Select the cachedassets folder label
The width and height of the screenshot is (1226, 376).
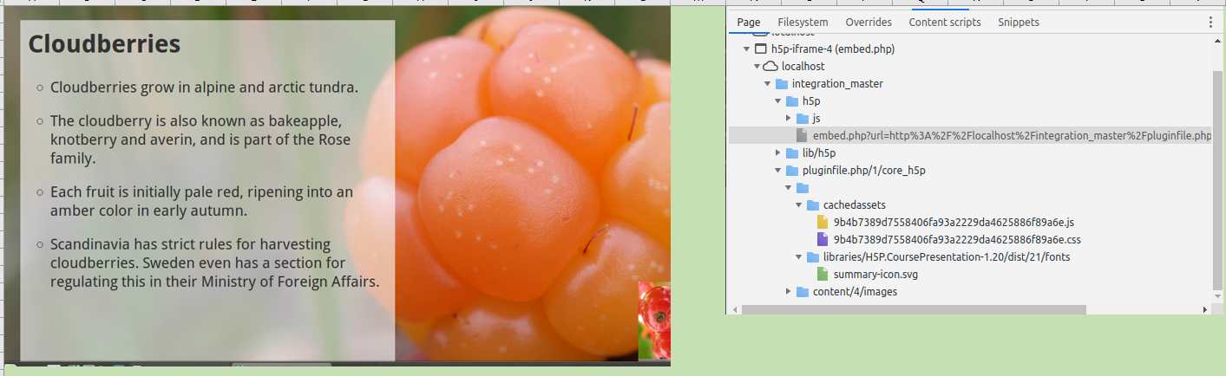point(855,205)
